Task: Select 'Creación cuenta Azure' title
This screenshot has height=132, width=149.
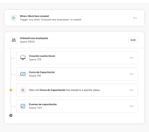Action: click(x=42, y=56)
